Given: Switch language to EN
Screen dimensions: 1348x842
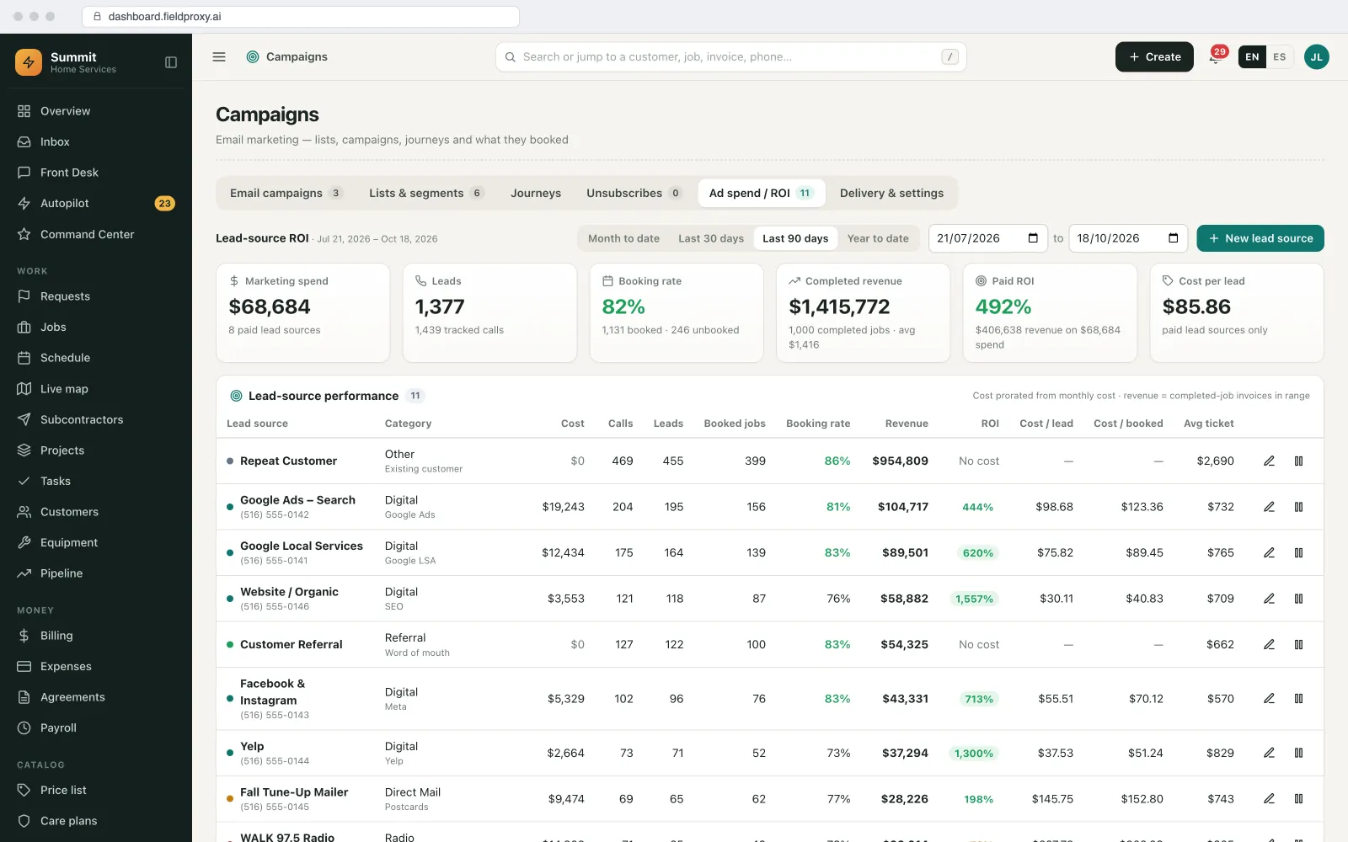Looking at the screenshot, I should pos(1252,57).
